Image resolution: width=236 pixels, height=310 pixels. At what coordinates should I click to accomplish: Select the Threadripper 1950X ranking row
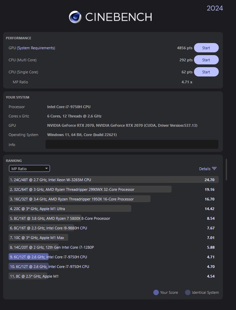(114, 199)
